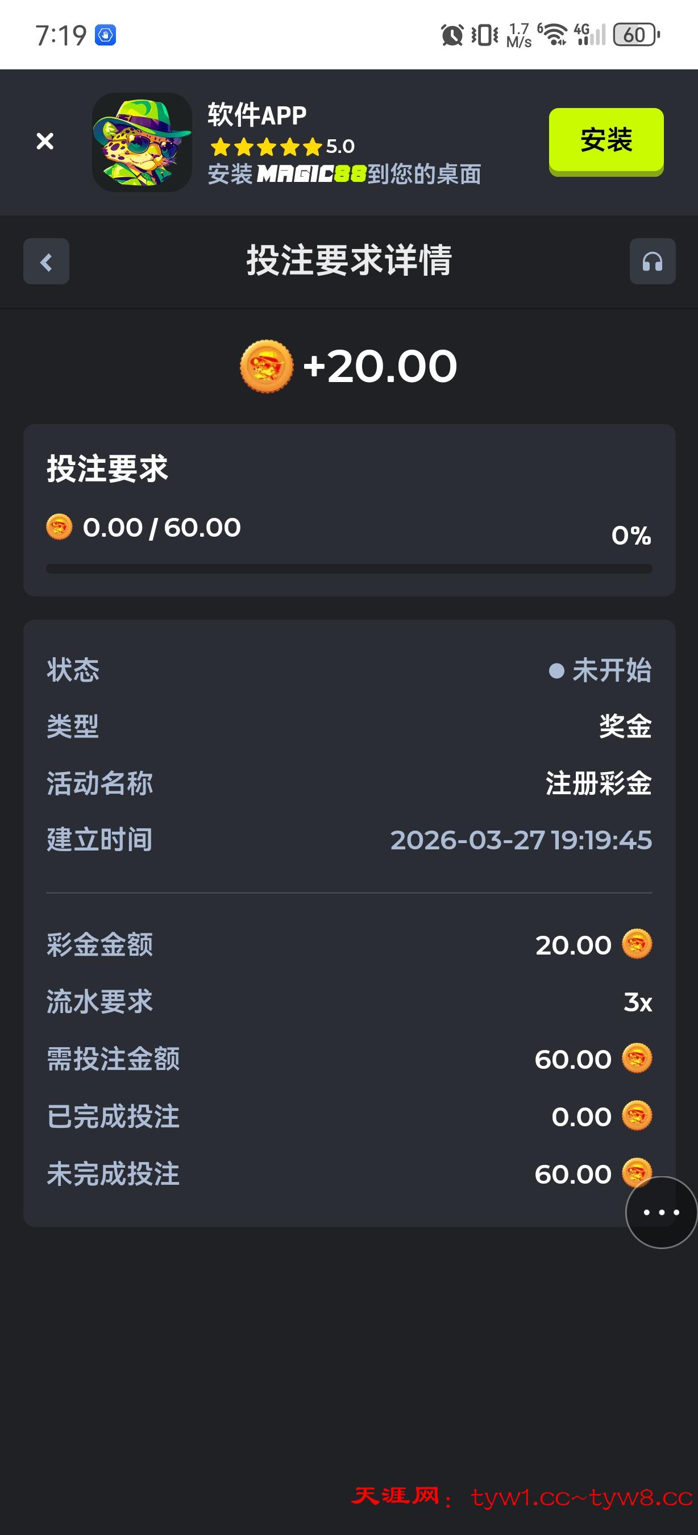Open customer support headset icon
This screenshot has height=1535, width=698.
click(652, 262)
